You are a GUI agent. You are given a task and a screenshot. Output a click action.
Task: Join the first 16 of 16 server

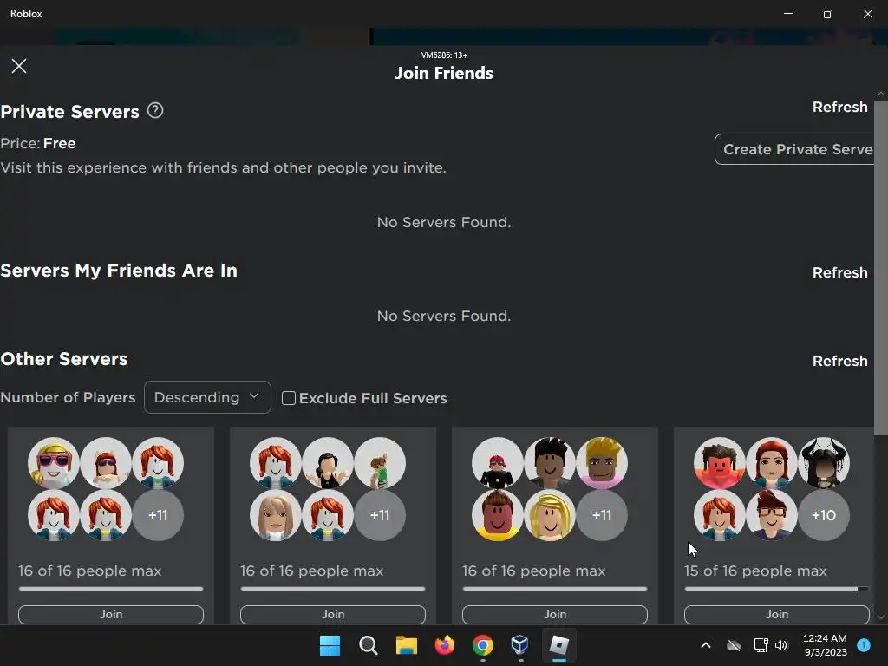(111, 615)
